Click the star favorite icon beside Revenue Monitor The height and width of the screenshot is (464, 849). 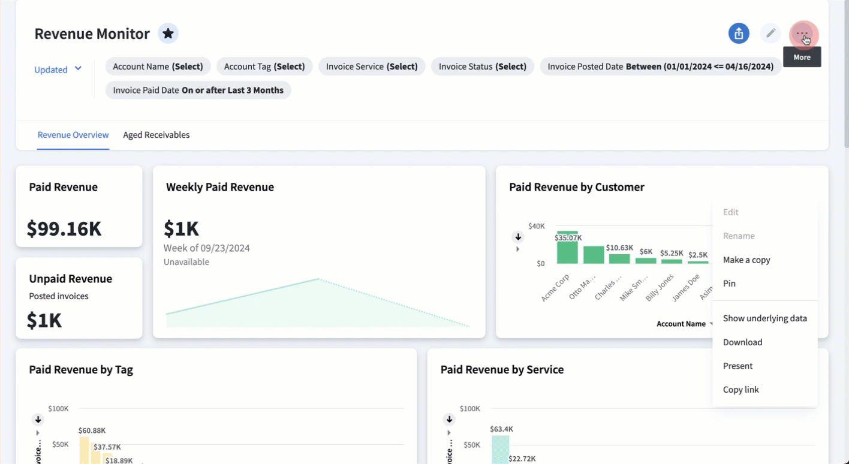(168, 34)
